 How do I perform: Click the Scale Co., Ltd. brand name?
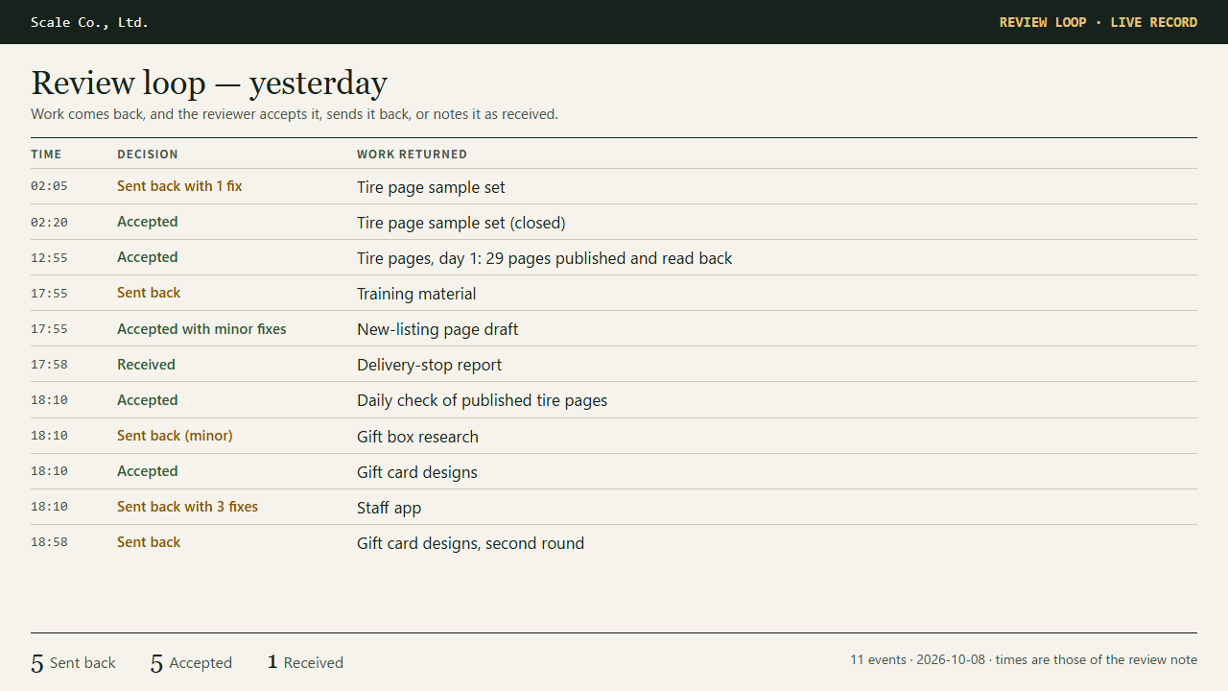(x=89, y=22)
